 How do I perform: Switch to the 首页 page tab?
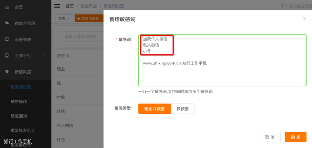coord(64,18)
